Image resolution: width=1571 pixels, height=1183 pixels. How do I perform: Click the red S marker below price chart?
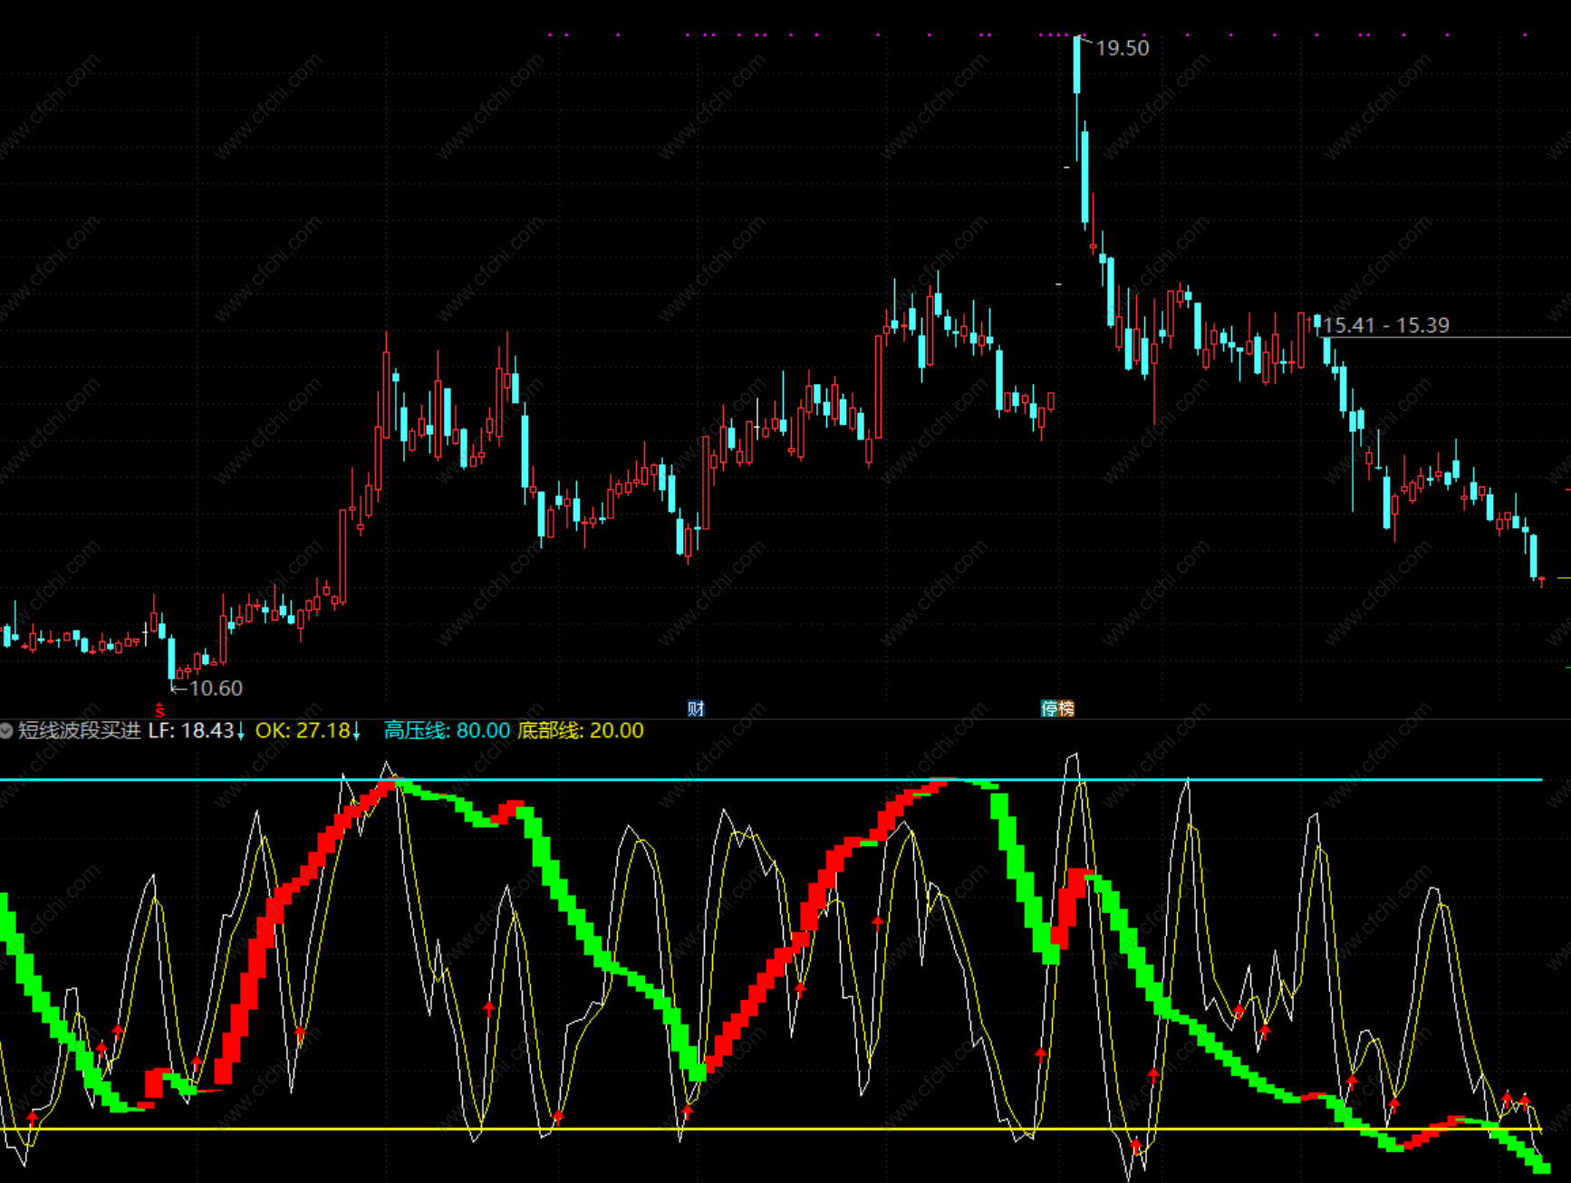[x=159, y=710]
